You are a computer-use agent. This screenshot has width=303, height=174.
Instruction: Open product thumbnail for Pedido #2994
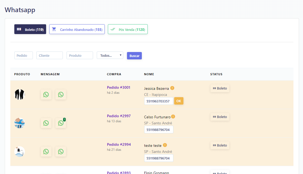20,152
